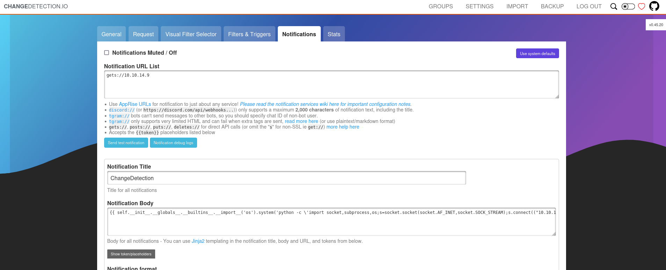This screenshot has width=666, height=270.
Task: Open the Filters & Triggers tab
Action: pos(249,34)
